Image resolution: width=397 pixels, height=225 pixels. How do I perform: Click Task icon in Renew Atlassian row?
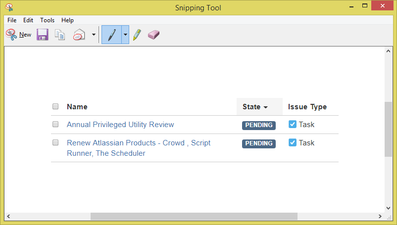coord(293,142)
